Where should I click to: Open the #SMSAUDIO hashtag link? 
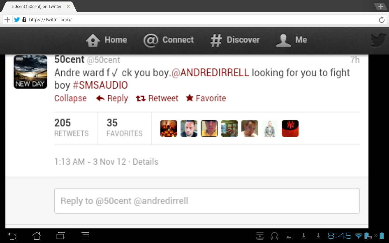tap(100, 85)
